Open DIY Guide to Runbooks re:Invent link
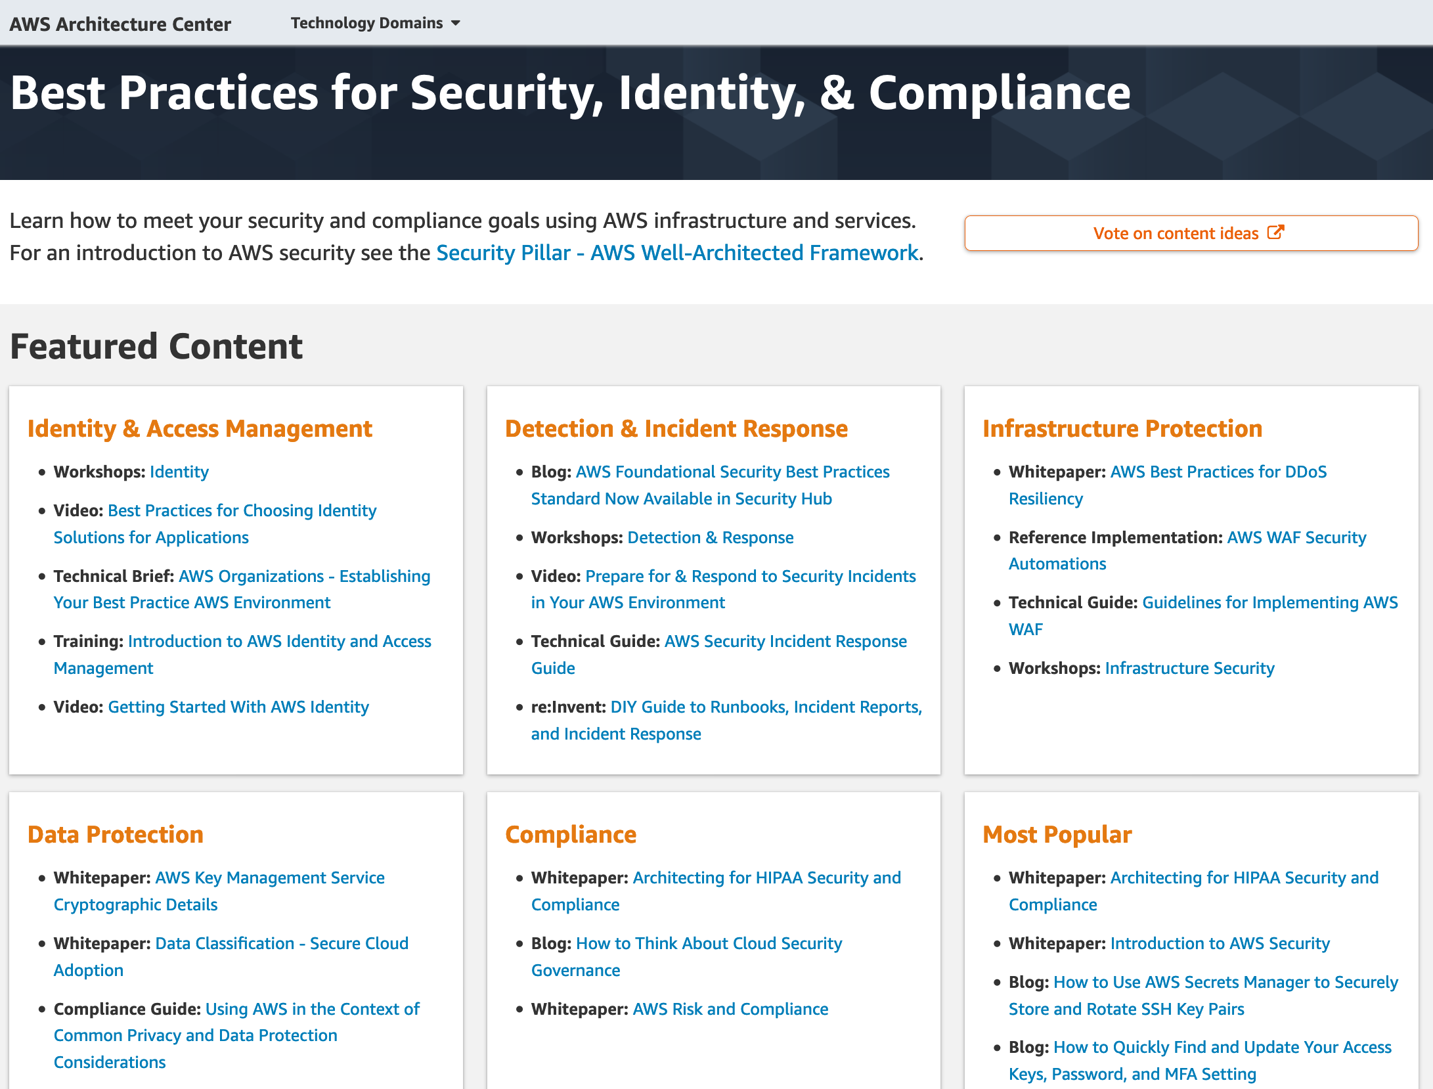The image size is (1433, 1089). (x=727, y=720)
